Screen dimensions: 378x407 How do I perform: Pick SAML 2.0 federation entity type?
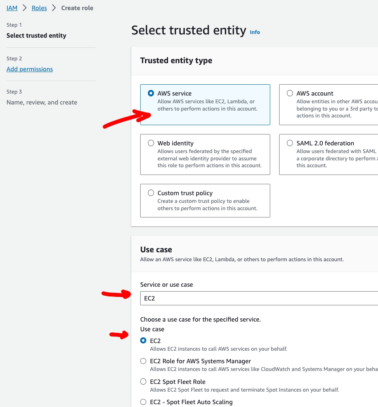coord(290,143)
